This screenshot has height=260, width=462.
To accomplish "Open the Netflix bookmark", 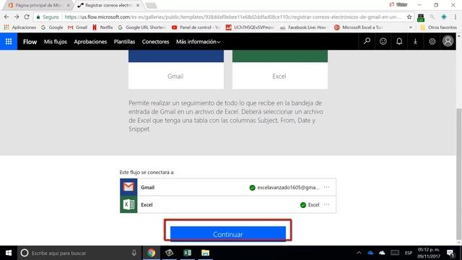I will click(x=103, y=27).
